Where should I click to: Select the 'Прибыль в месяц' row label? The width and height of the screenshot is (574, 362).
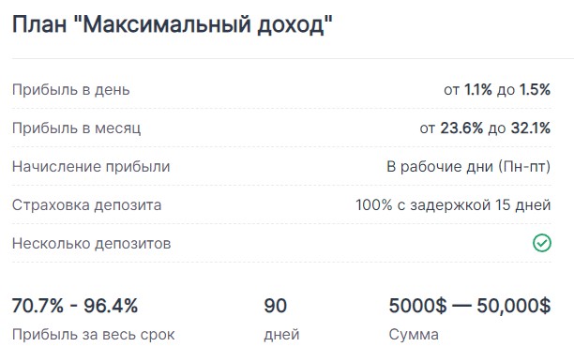[x=77, y=128]
